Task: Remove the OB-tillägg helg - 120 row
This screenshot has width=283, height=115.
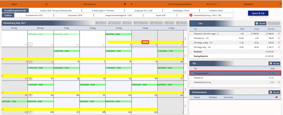Action: pos(279,47)
